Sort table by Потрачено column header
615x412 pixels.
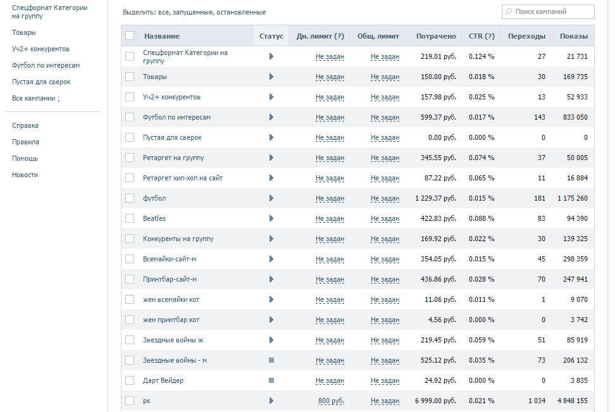coord(436,36)
